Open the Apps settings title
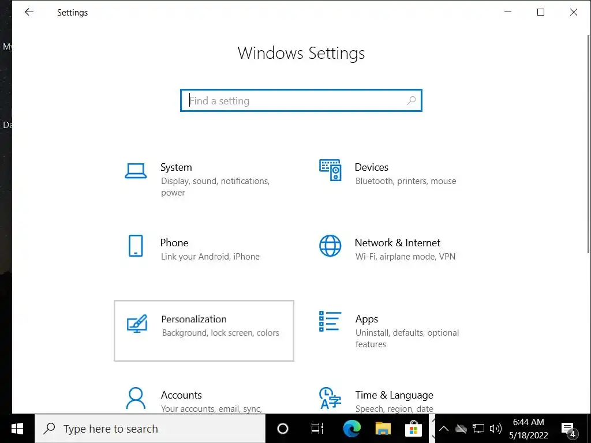Image resolution: width=591 pixels, height=443 pixels. (366, 319)
